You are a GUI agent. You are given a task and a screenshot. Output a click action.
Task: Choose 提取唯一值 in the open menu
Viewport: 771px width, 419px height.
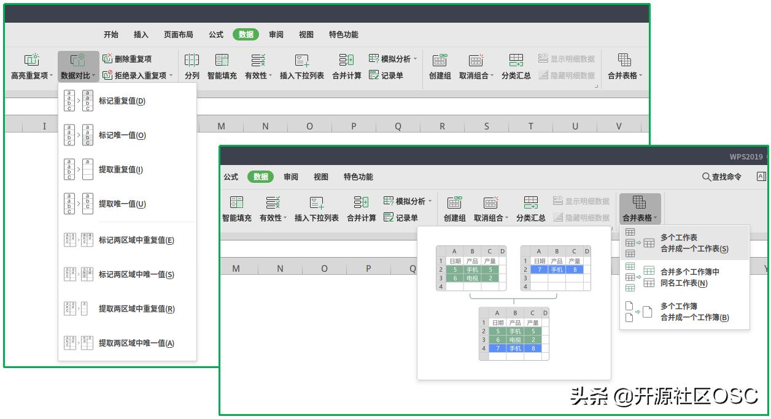120,204
